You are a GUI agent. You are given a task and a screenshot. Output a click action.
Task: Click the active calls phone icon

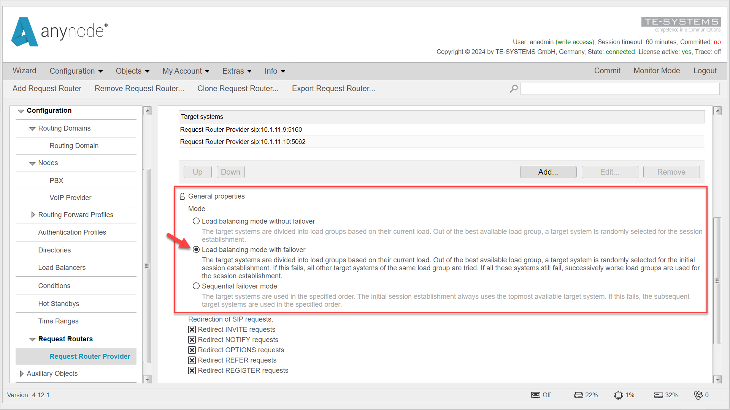click(698, 395)
